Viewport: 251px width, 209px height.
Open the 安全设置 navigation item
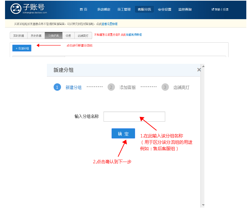[x=165, y=9]
